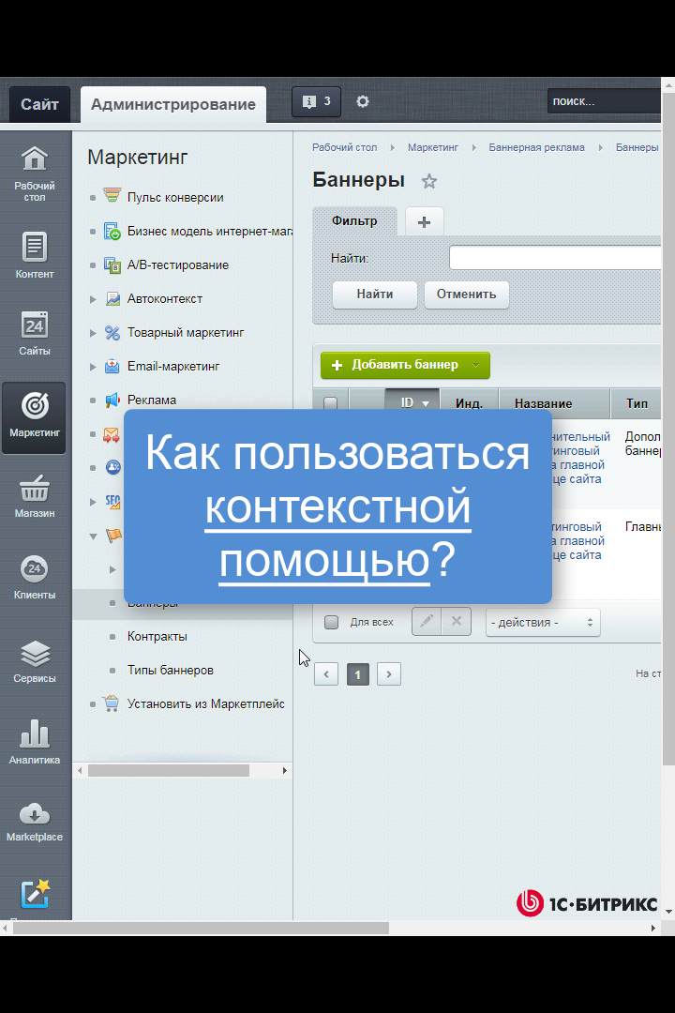Open the Клиенты sidebar section
The width and height of the screenshot is (675, 1013).
[35, 577]
